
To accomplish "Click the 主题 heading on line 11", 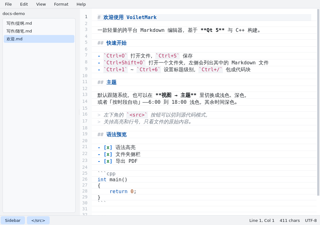I will 112,82.
